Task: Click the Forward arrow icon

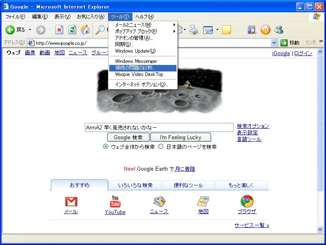Action: point(40,30)
